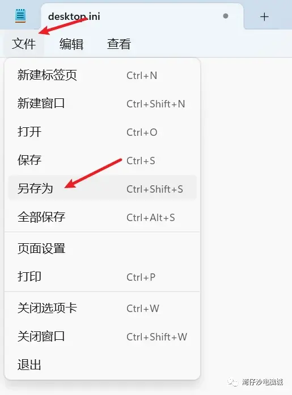Choose 关闭窗口 menu entry
Screen dimensions: 292x395
pos(102,336)
